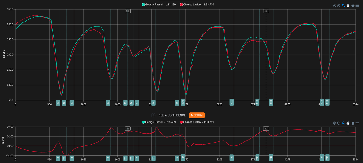This screenshot has height=163, width=363.
Task: Select the T10 turn marker on Speed chart
Action: point(183,102)
